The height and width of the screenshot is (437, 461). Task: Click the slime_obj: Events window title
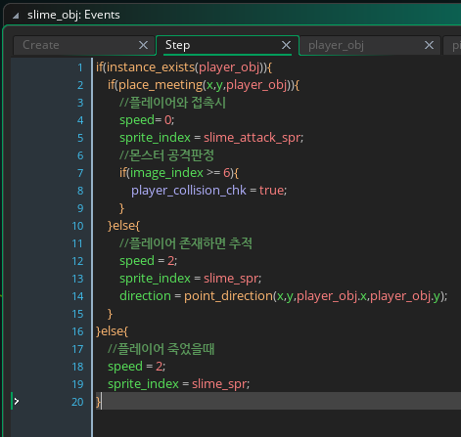tap(73, 15)
